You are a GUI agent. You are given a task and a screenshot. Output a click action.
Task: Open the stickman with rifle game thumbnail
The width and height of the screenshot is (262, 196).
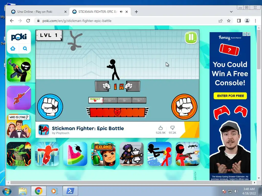[x=19, y=70]
